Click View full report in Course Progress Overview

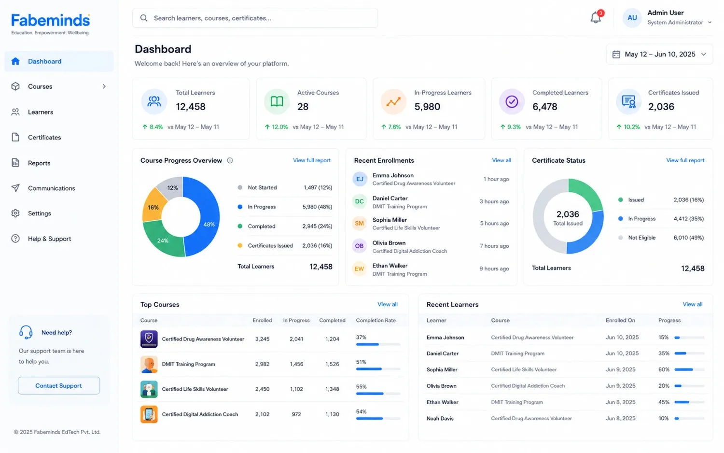pyautogui.click(x=312, y=160)
